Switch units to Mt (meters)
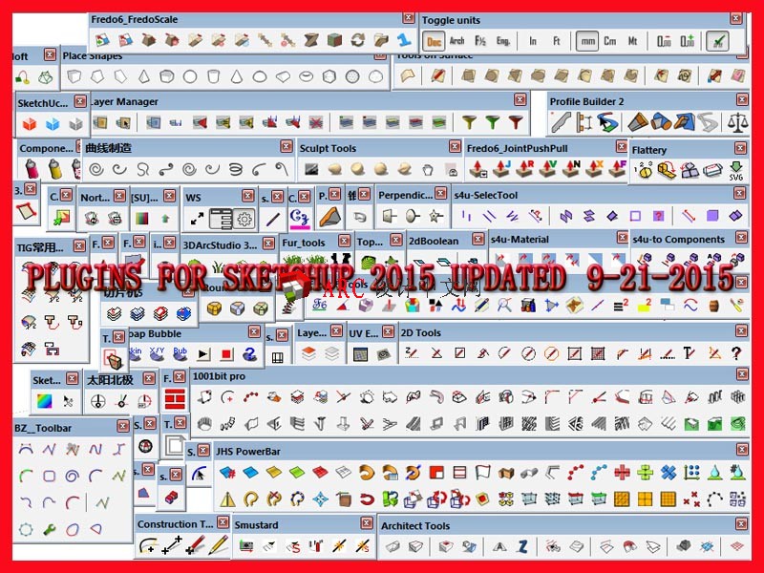The height and width of the screenshot is (573, 764). coord(632,41)
